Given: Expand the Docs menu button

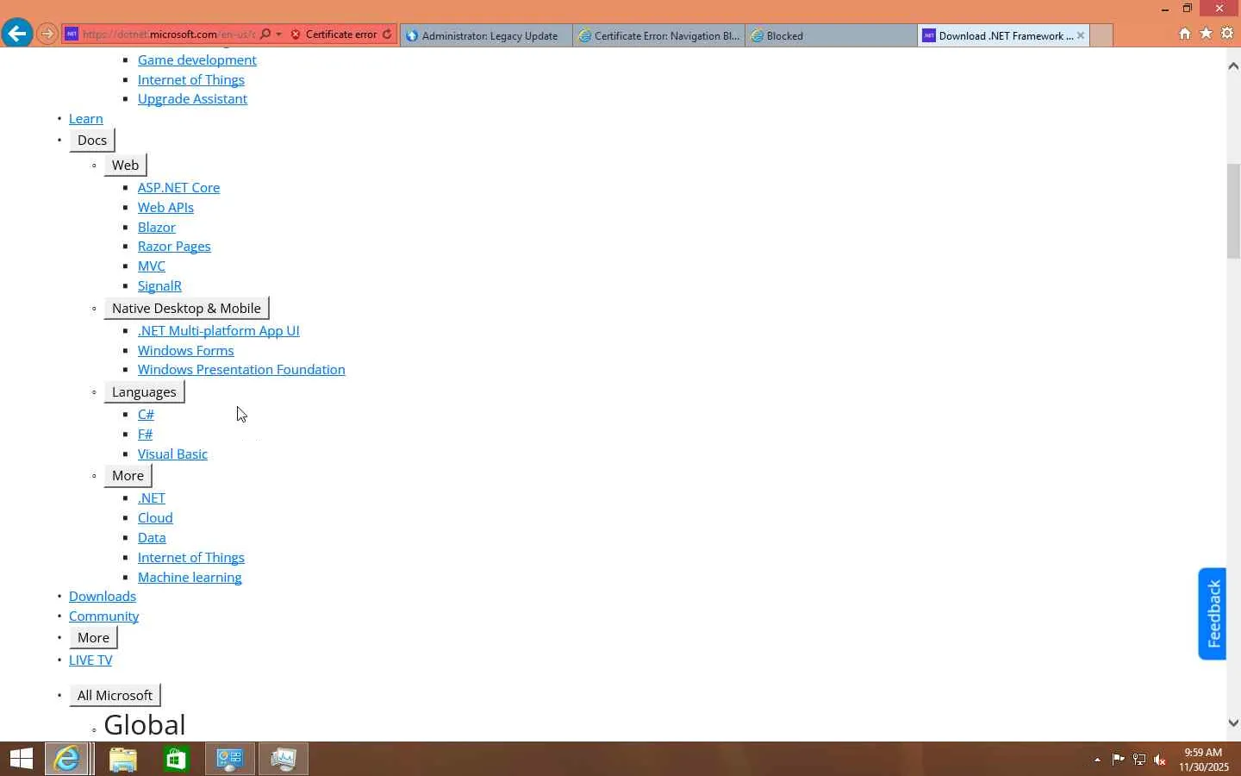Looking at the screenshot, I should click(x=92, y=140).
